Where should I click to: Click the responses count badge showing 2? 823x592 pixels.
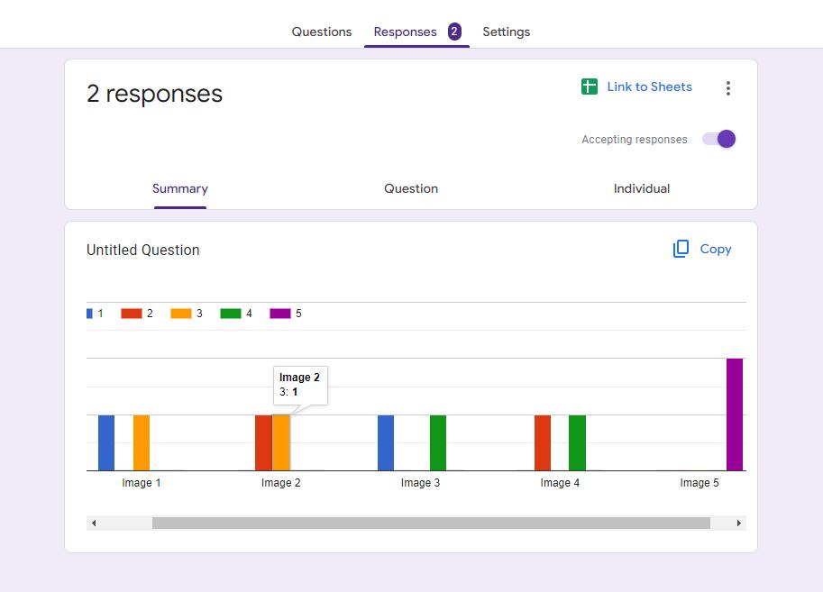(454, 32)
